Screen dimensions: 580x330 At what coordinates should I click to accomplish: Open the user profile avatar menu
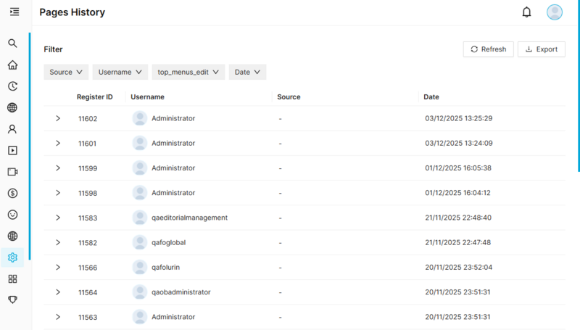[555, 12]
